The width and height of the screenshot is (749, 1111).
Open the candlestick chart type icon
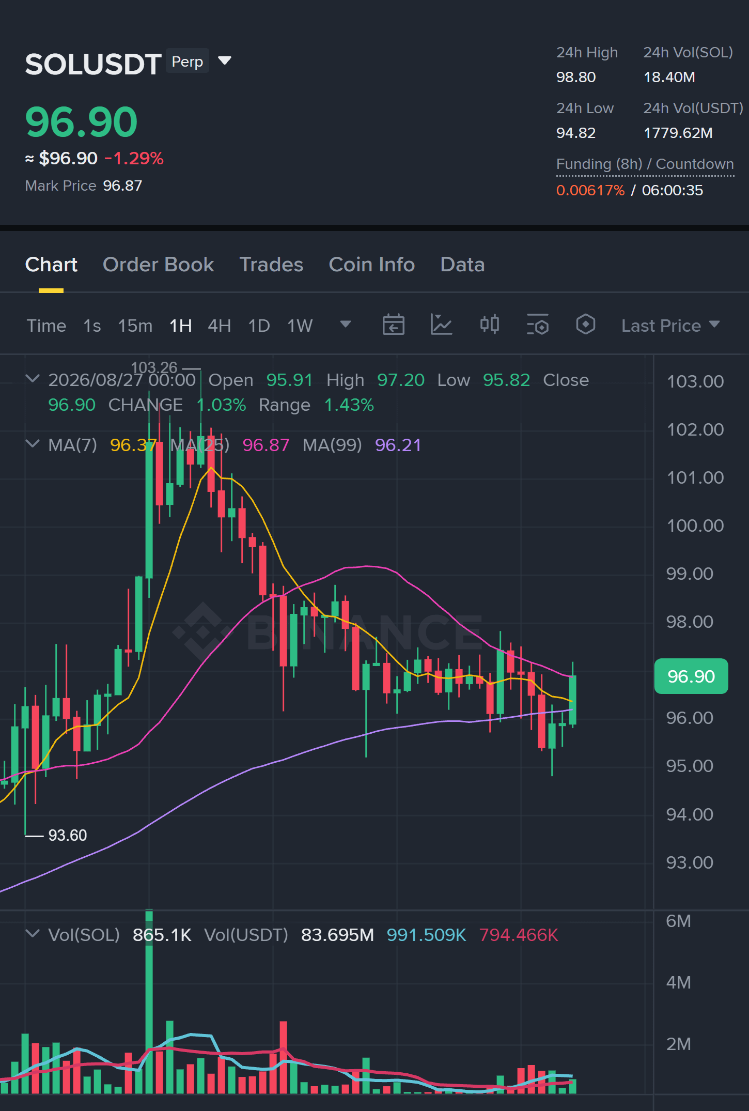[x=490, y=325]
